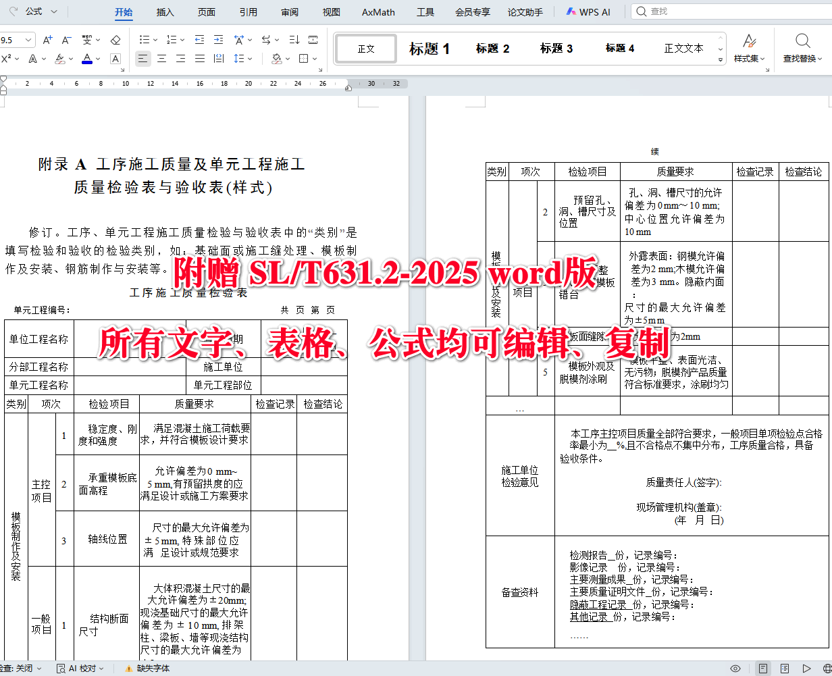Apply the blue font color
This screenshot has height=676, width=832.
(x=86, y=59)
